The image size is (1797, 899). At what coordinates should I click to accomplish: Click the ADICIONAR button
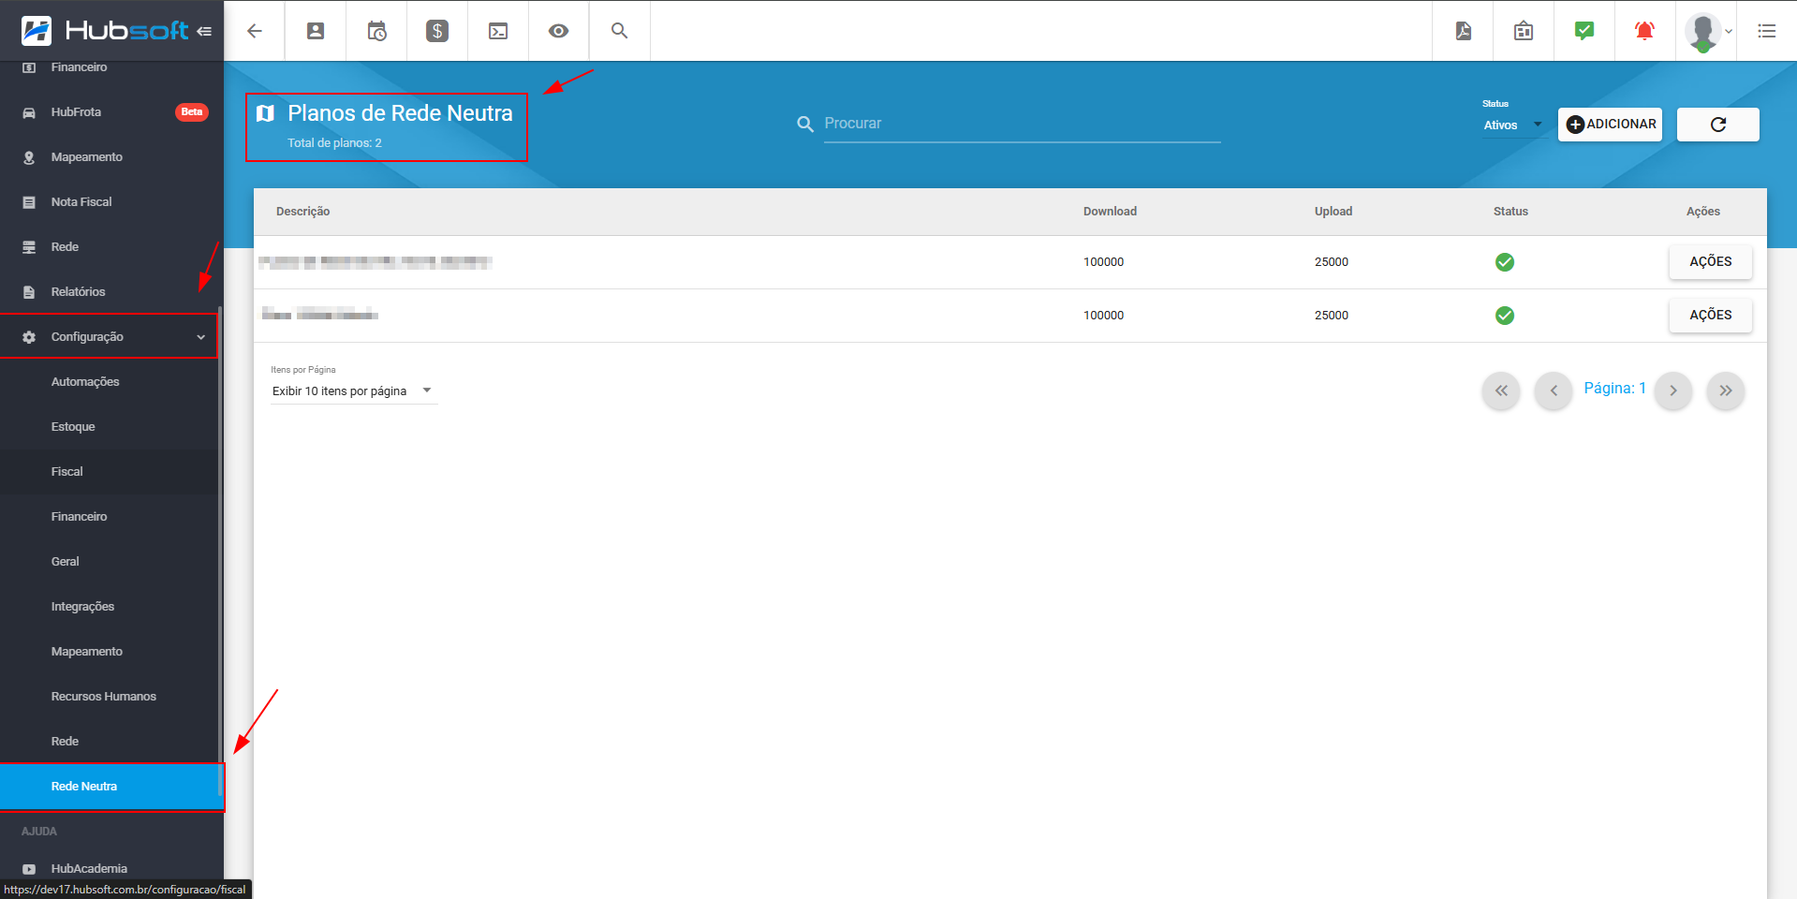[x=1610, y=125]
